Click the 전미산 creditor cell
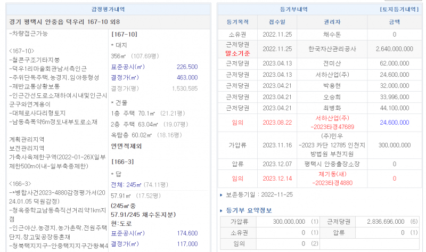Image resolution: width=426 pixels, height=252 pixels. point(332,63)
